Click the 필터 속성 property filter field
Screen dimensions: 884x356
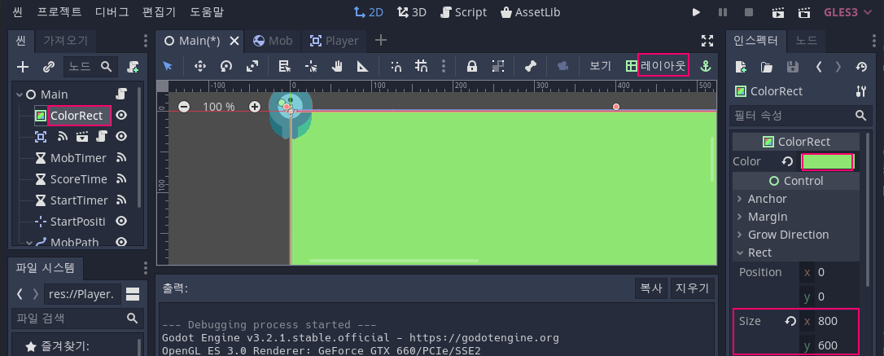pyautogui.click(x=800, y=116)
